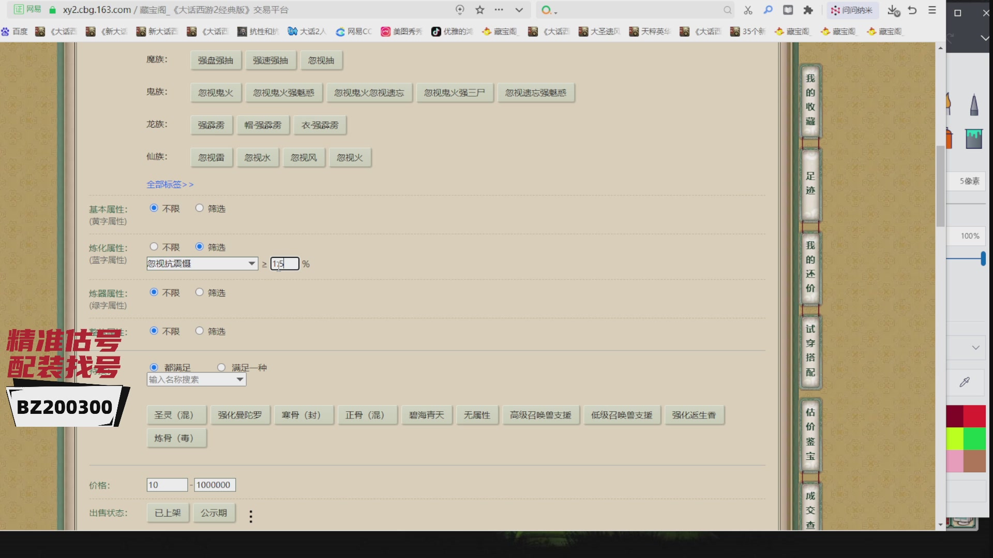The image size is (993, 558).
Task: Open the 我的收藏 side tab
Action: pos(810,100)
